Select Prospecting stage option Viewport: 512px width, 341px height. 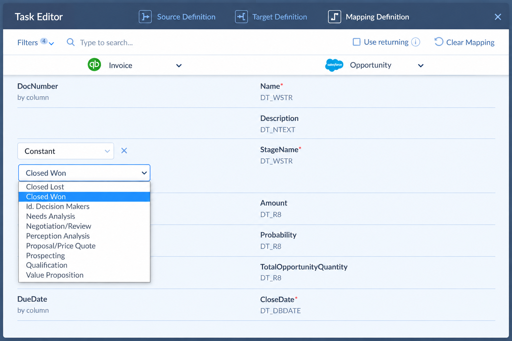(84, 256)
